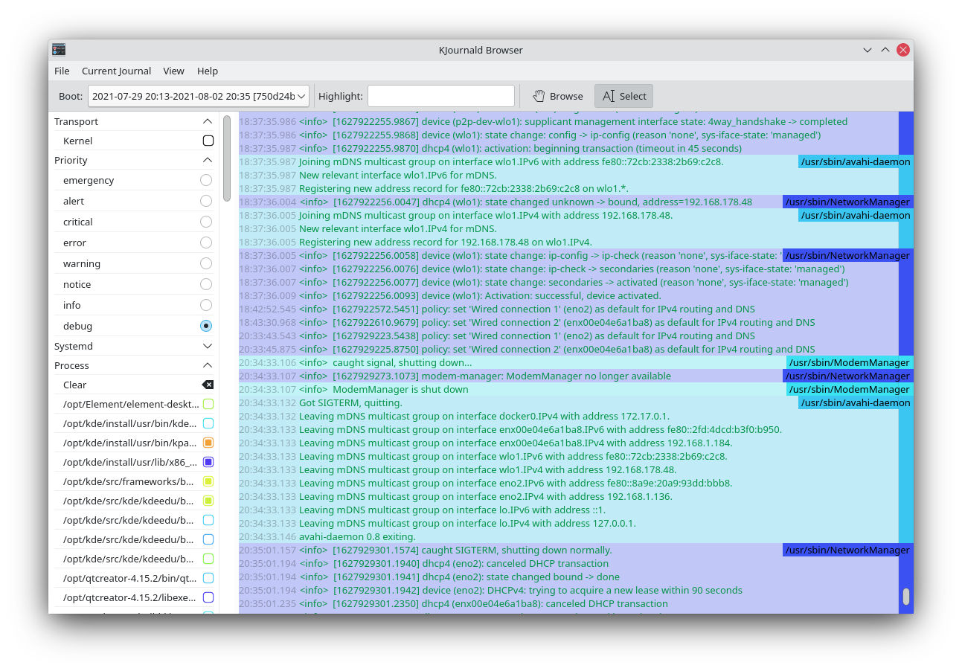Click the Clear entry in Process list
This screenshot has width=962, height=671.
click(x=75, y=385)
